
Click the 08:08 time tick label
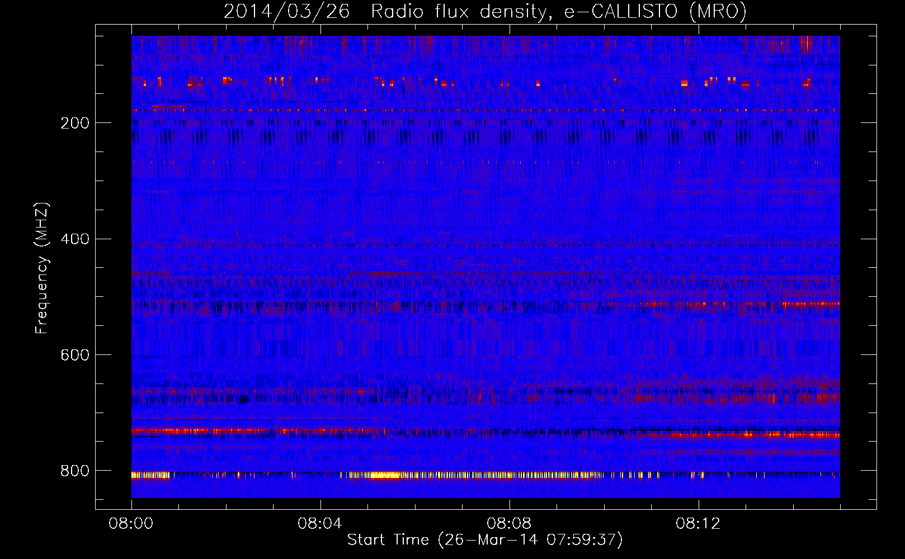(509, 524)
